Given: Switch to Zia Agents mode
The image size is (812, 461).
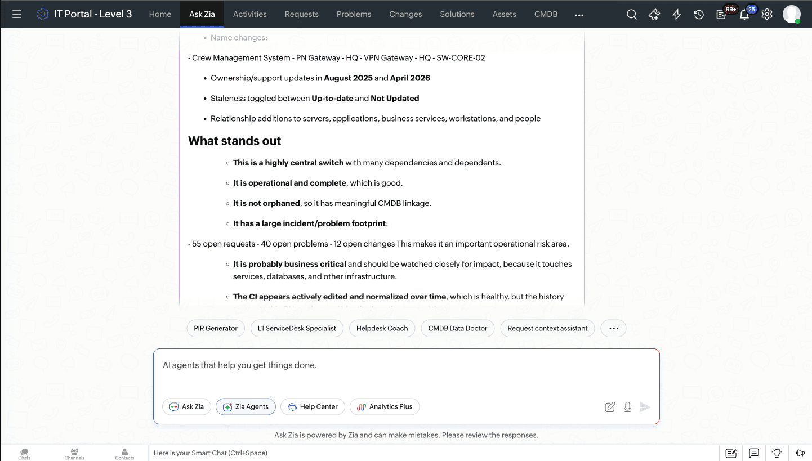Looking at the screenshot, I should 246,406.
